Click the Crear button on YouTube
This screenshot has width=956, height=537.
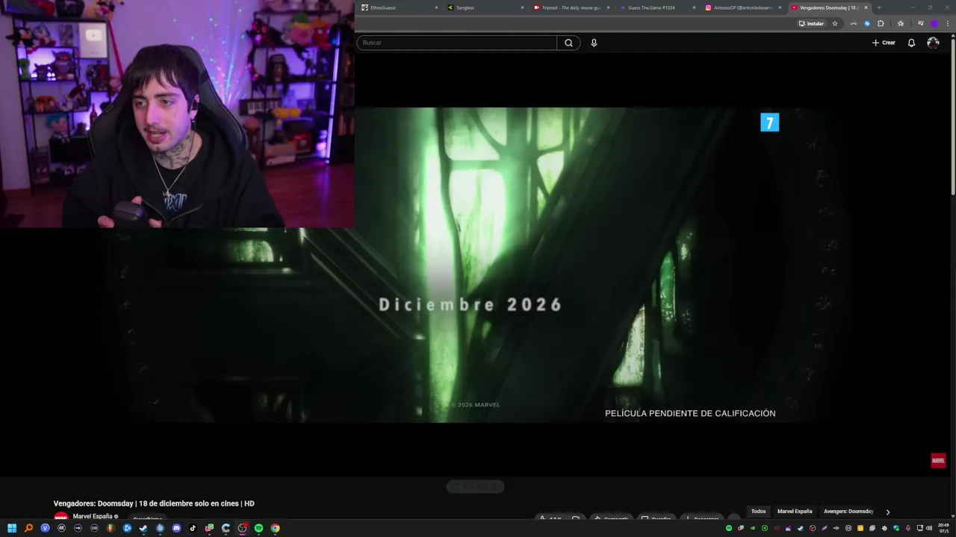[x=884, y=43]
